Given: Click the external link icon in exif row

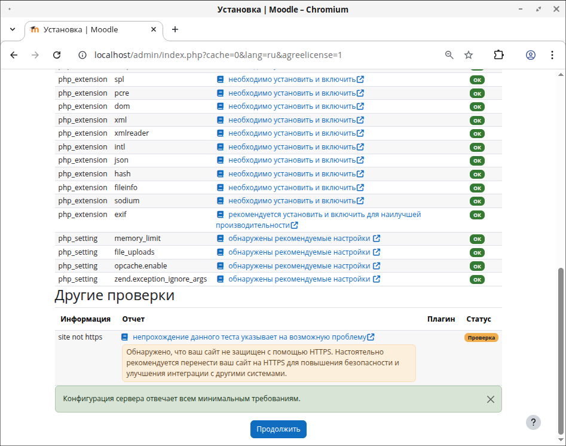Looking at the screenshot, I should pyautogui.click(x=294, y=225).
